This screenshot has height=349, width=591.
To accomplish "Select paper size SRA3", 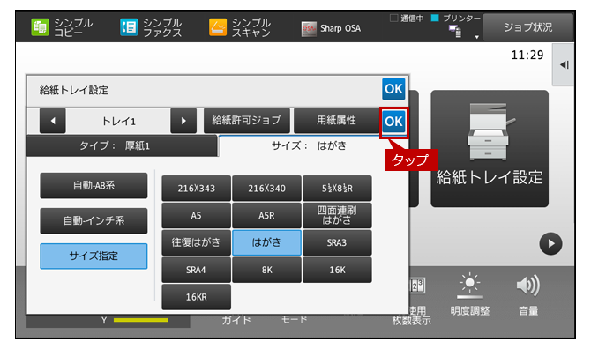I will click(x=337, y=242).
